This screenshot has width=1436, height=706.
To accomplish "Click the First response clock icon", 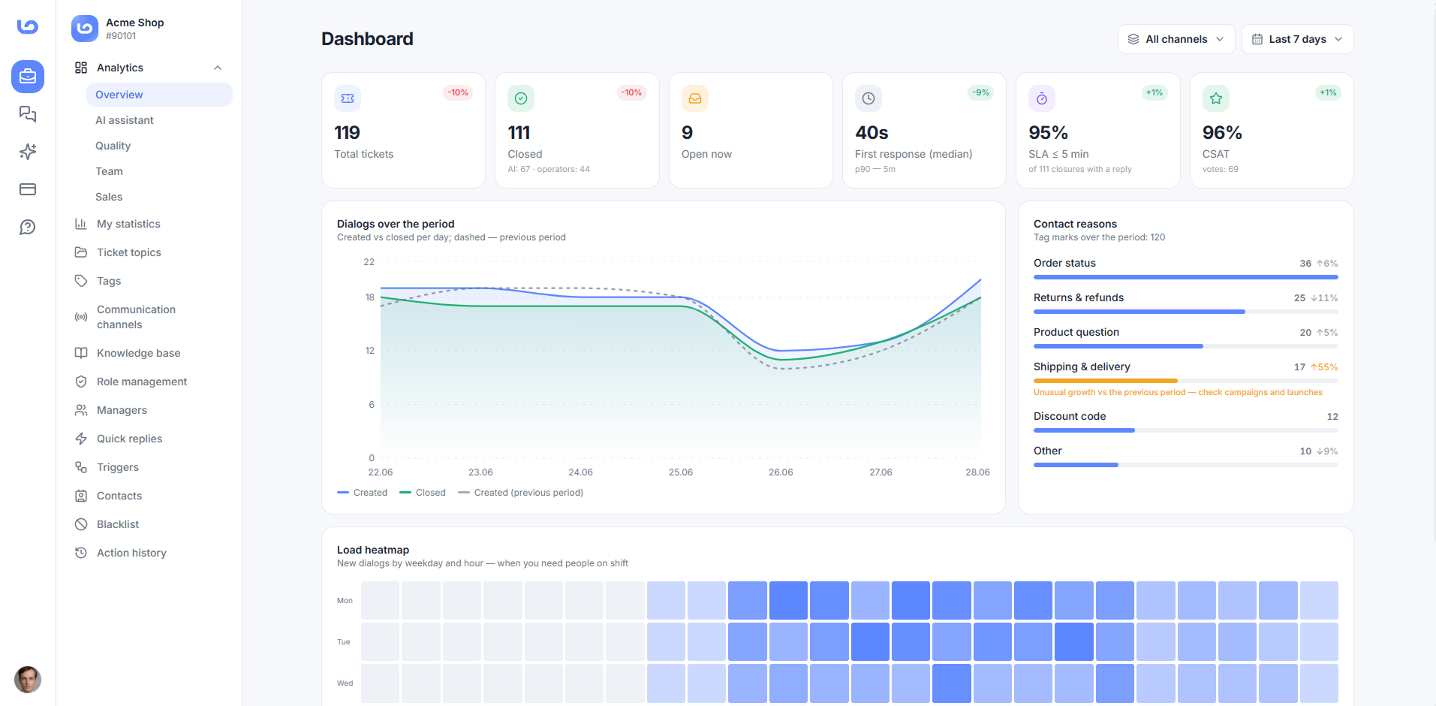I will pos(869,98).
